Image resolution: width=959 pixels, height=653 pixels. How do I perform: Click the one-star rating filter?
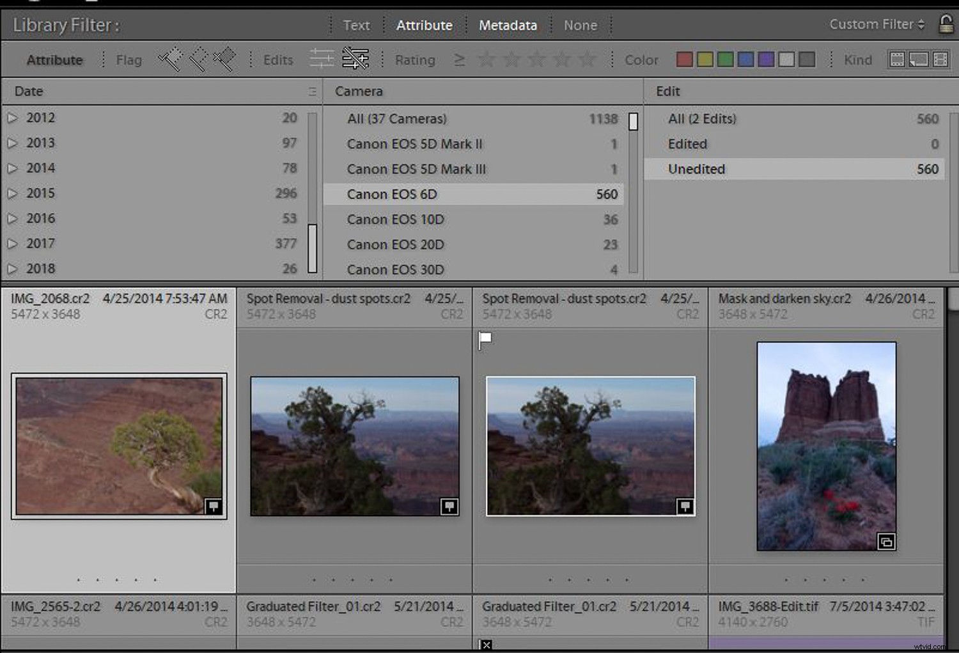[487, 59]
